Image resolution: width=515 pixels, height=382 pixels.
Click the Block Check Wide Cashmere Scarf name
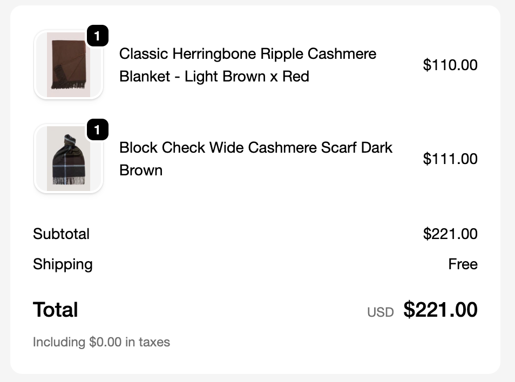(255, 148)
